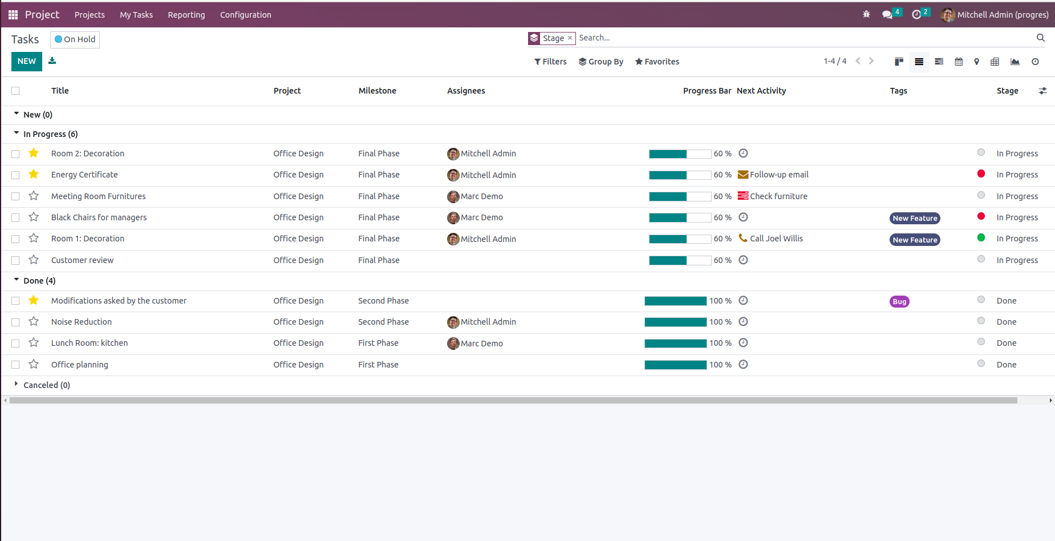
Task: Switch to Activity view
Action: (x=1035, y=62)
